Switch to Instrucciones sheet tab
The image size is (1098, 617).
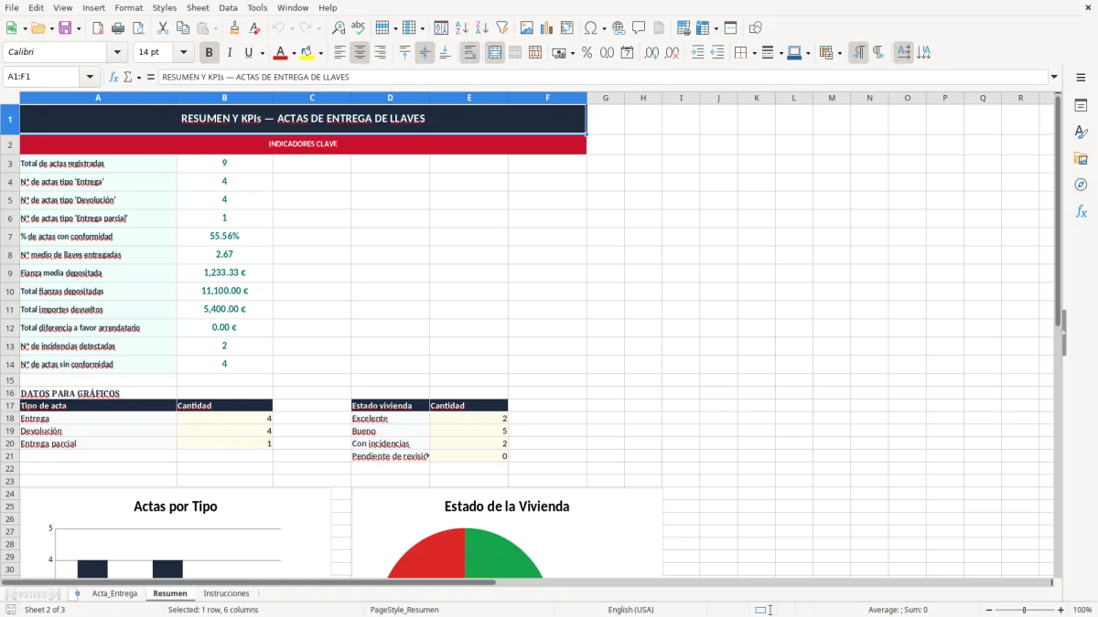coord(226,593)
